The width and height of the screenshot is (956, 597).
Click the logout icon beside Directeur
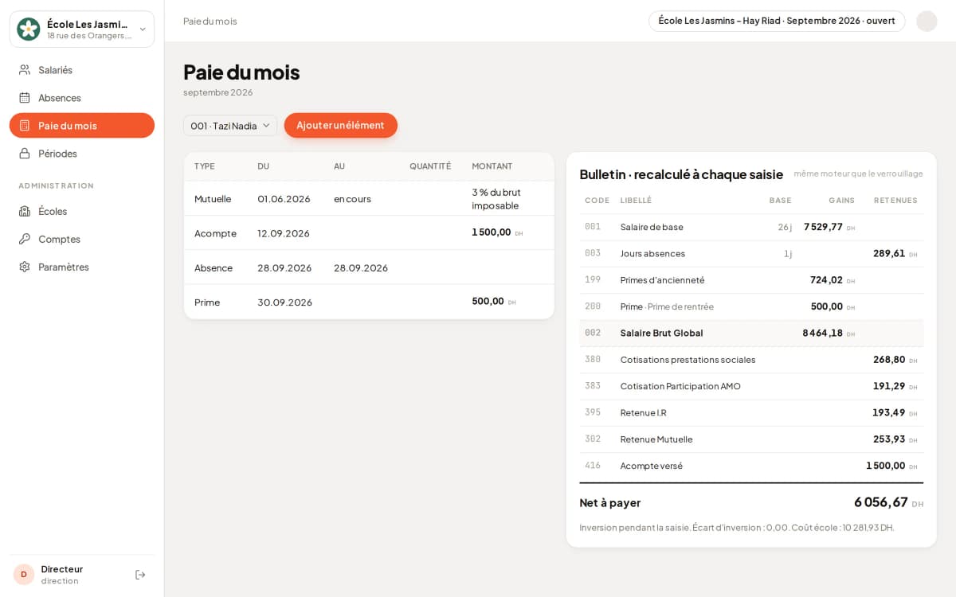(140, 575)
